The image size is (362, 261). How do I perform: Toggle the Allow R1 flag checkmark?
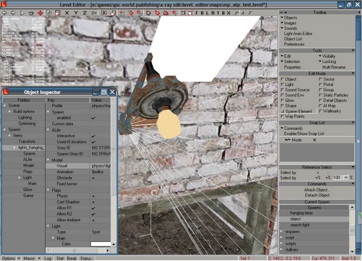tap(93, 208)
